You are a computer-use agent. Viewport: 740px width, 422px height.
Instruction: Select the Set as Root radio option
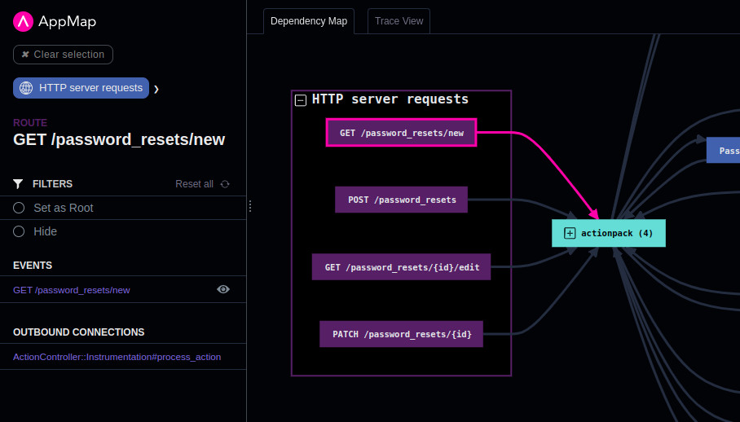coord(19,208)
